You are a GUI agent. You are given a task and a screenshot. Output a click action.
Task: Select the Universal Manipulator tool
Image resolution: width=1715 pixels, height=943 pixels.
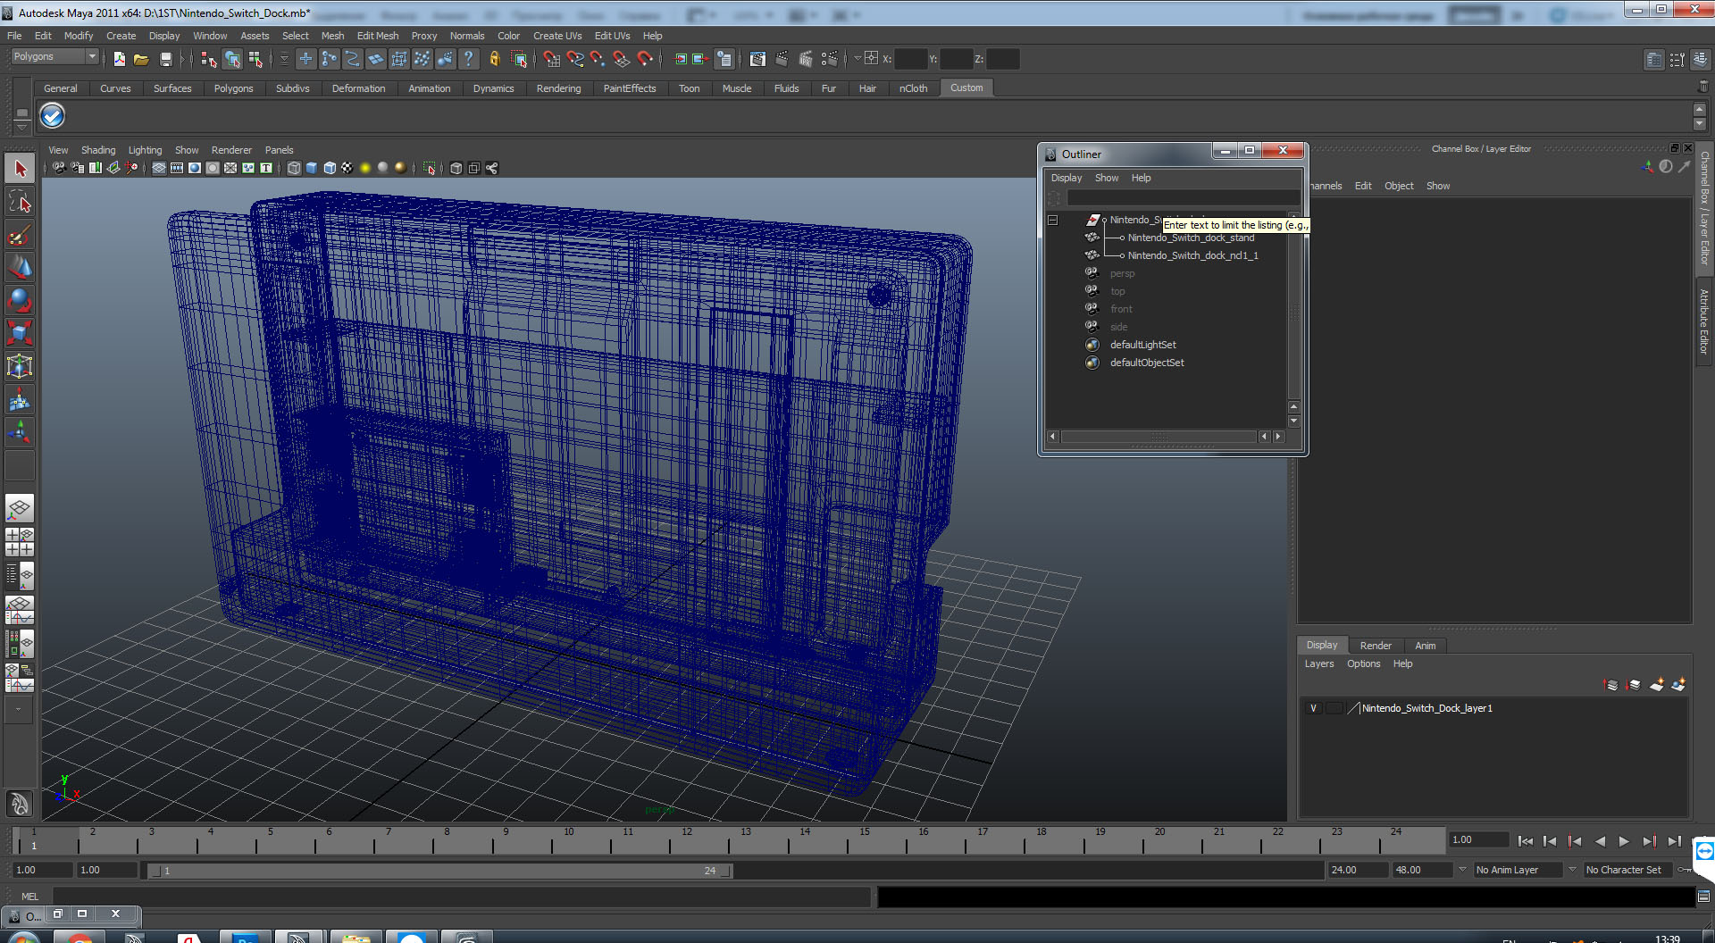(20, 366)
